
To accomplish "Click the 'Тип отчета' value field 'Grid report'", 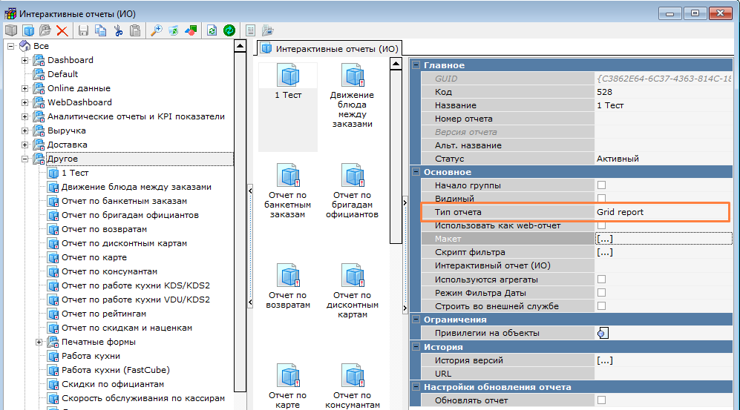I will click(661, 212).
